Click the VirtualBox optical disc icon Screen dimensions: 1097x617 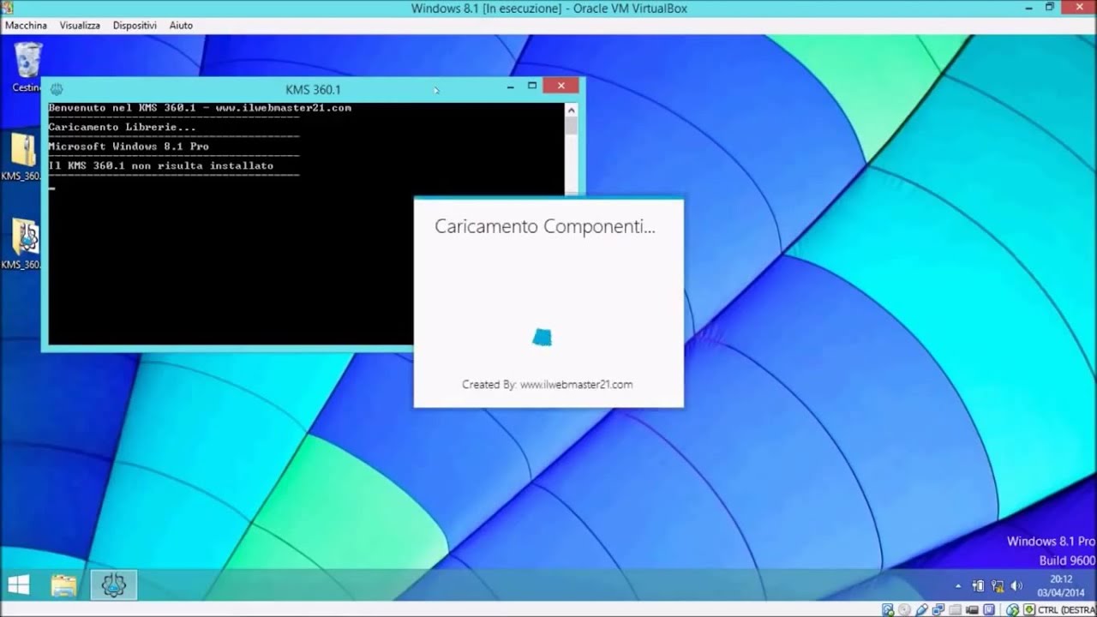pyautogui.click(x=904, y=610)
